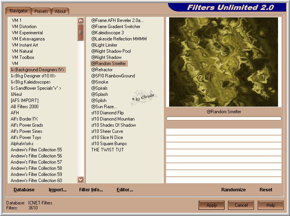Cancel the filter dialog
This screenshot has width=290, height=216.
point(241,205)
